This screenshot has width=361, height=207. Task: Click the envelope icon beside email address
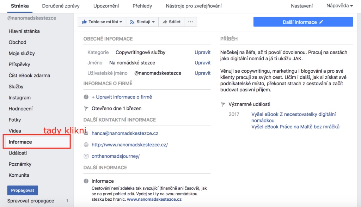coord(86,134)
